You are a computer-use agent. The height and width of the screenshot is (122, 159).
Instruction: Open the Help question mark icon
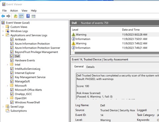pyautogui.click(x=28, y=16)
